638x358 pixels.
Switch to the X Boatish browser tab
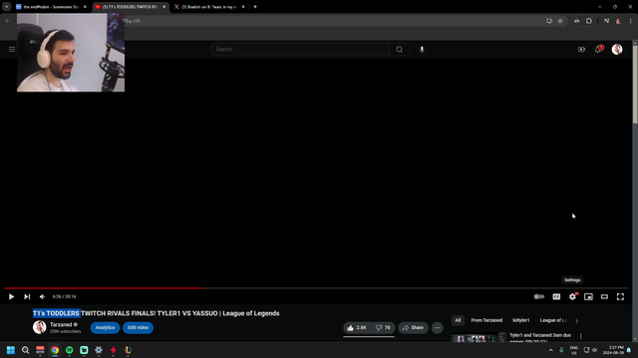209,7
